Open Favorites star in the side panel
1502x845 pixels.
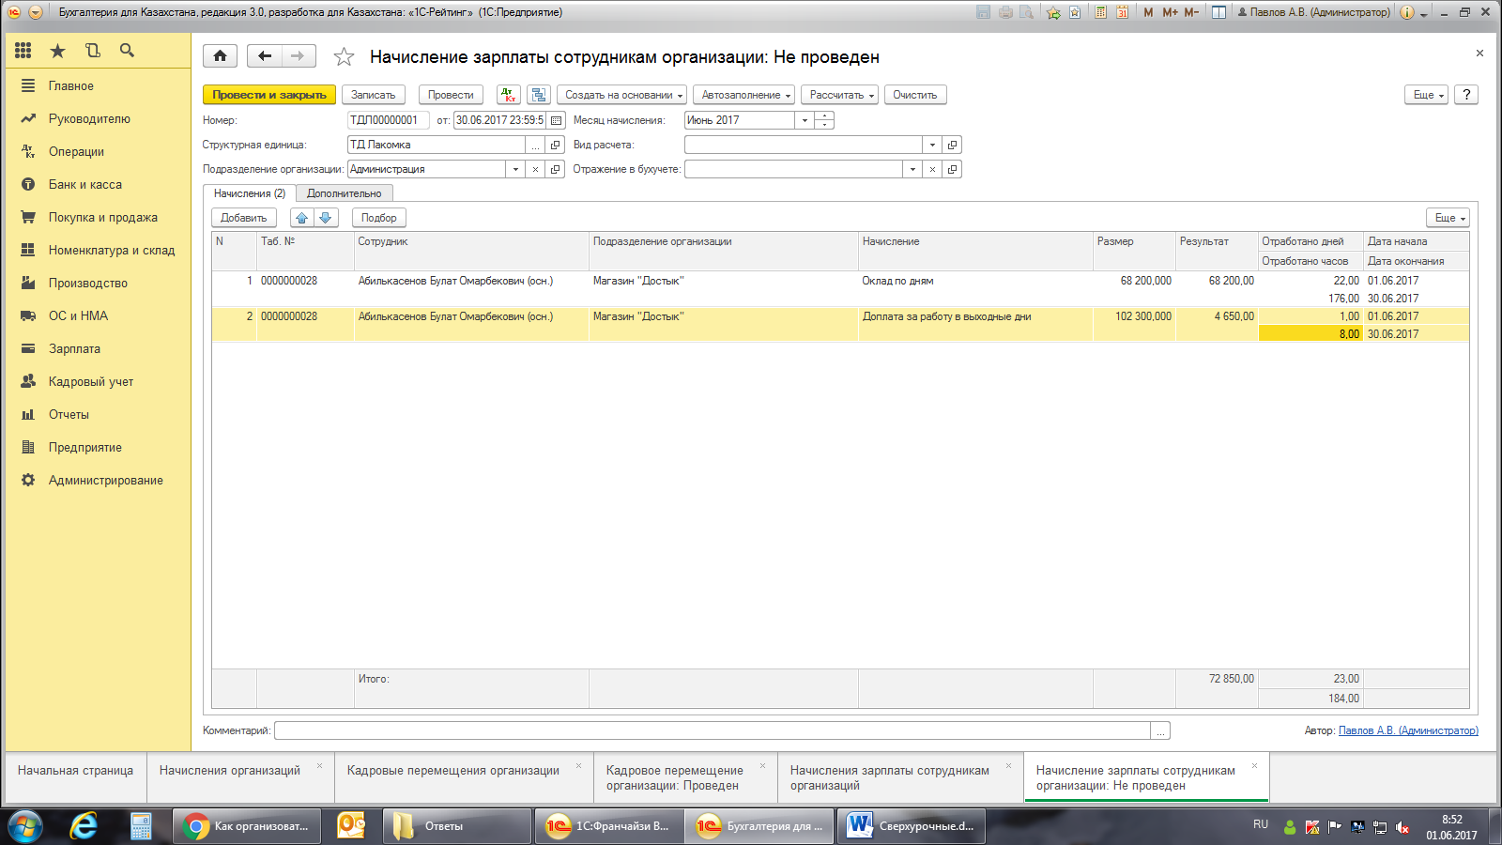click(x=57, y=51)
